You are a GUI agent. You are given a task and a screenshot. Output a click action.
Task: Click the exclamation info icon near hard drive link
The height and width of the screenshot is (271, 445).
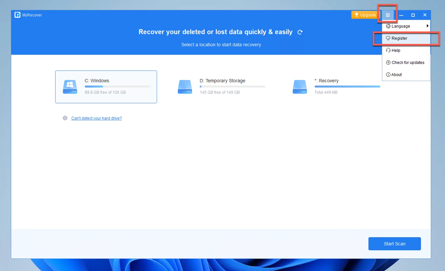[65, 118]
